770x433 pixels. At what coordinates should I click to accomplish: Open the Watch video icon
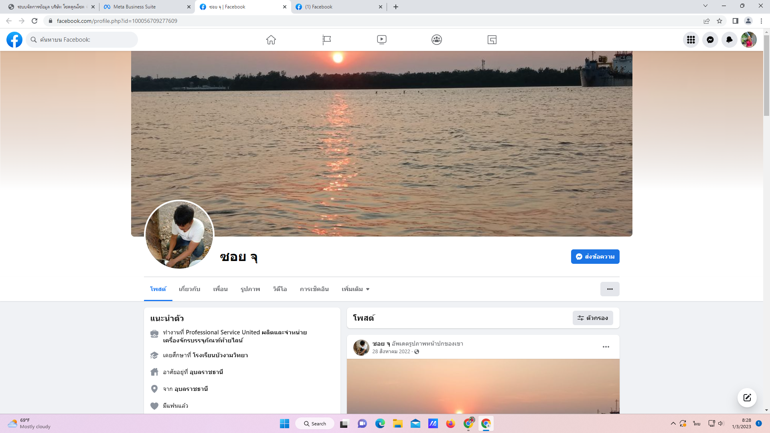pos(381,40)
